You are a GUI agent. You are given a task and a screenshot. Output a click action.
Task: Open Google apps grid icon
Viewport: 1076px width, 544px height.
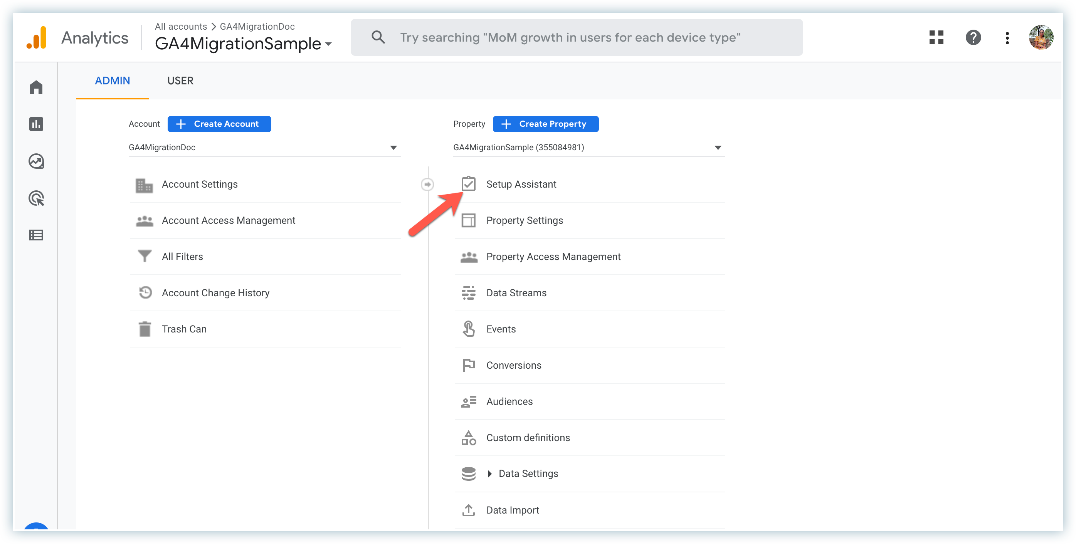(936, 38)
